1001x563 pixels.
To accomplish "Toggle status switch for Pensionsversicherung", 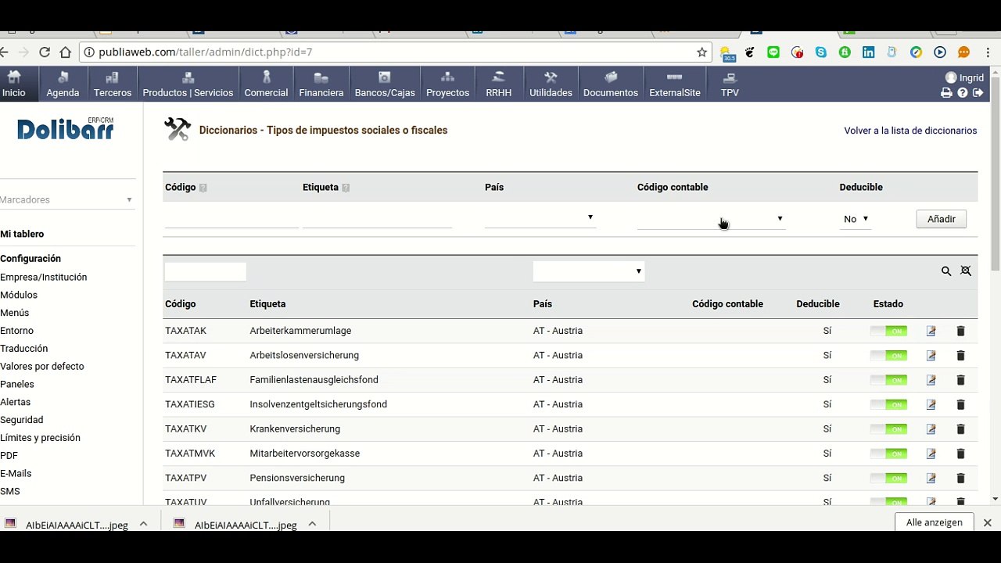I will (x=888, y=478).
